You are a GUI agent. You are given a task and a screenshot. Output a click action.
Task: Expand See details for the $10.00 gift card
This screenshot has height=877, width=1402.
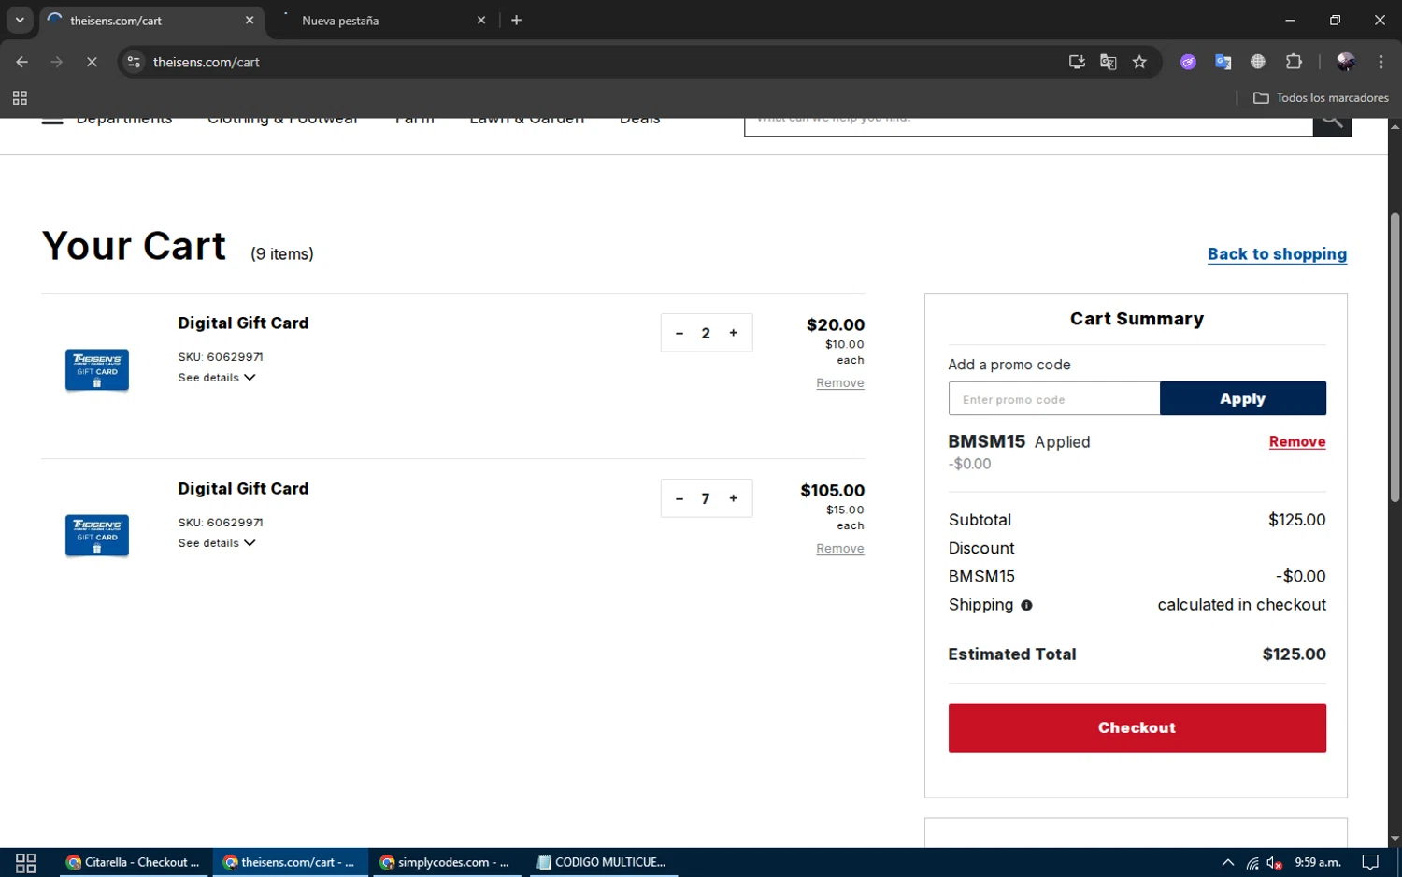[217, 378]
